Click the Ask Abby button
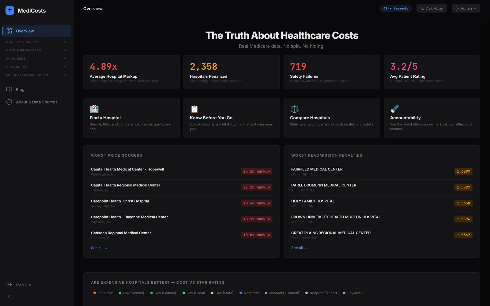The image size is (490, 306). click(432, 9)
